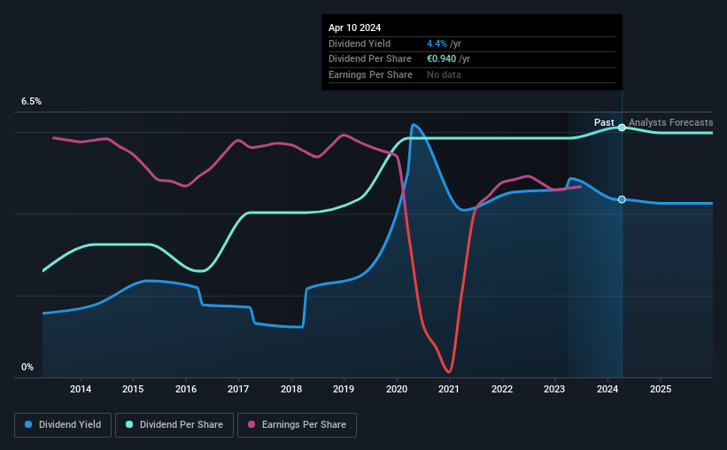The image size is (727, 450).
Task: Click the teal Dividend Per Share legend dot
Action: pyautogui.click(x=129, y=424)
